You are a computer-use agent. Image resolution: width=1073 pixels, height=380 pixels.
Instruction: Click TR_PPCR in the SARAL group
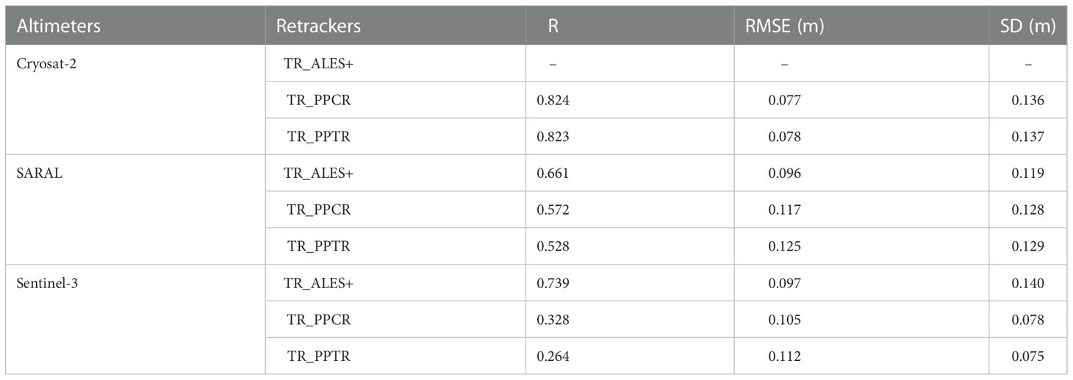point(317,209)
